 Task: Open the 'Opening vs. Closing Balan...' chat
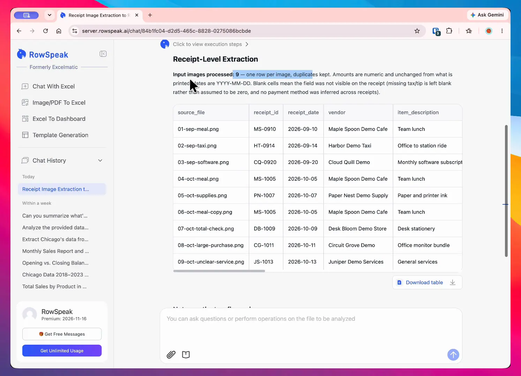point(55,263)
